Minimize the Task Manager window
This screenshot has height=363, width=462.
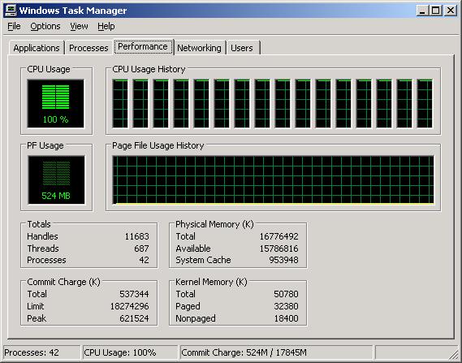click(422, 11)
